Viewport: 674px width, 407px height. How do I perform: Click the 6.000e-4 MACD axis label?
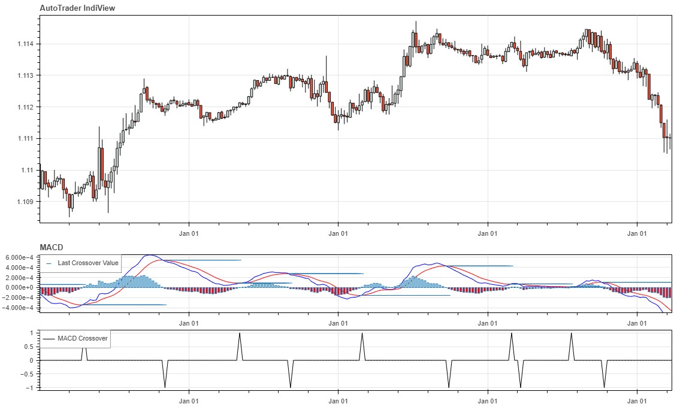pyautogui.click(x=19, y=257)
